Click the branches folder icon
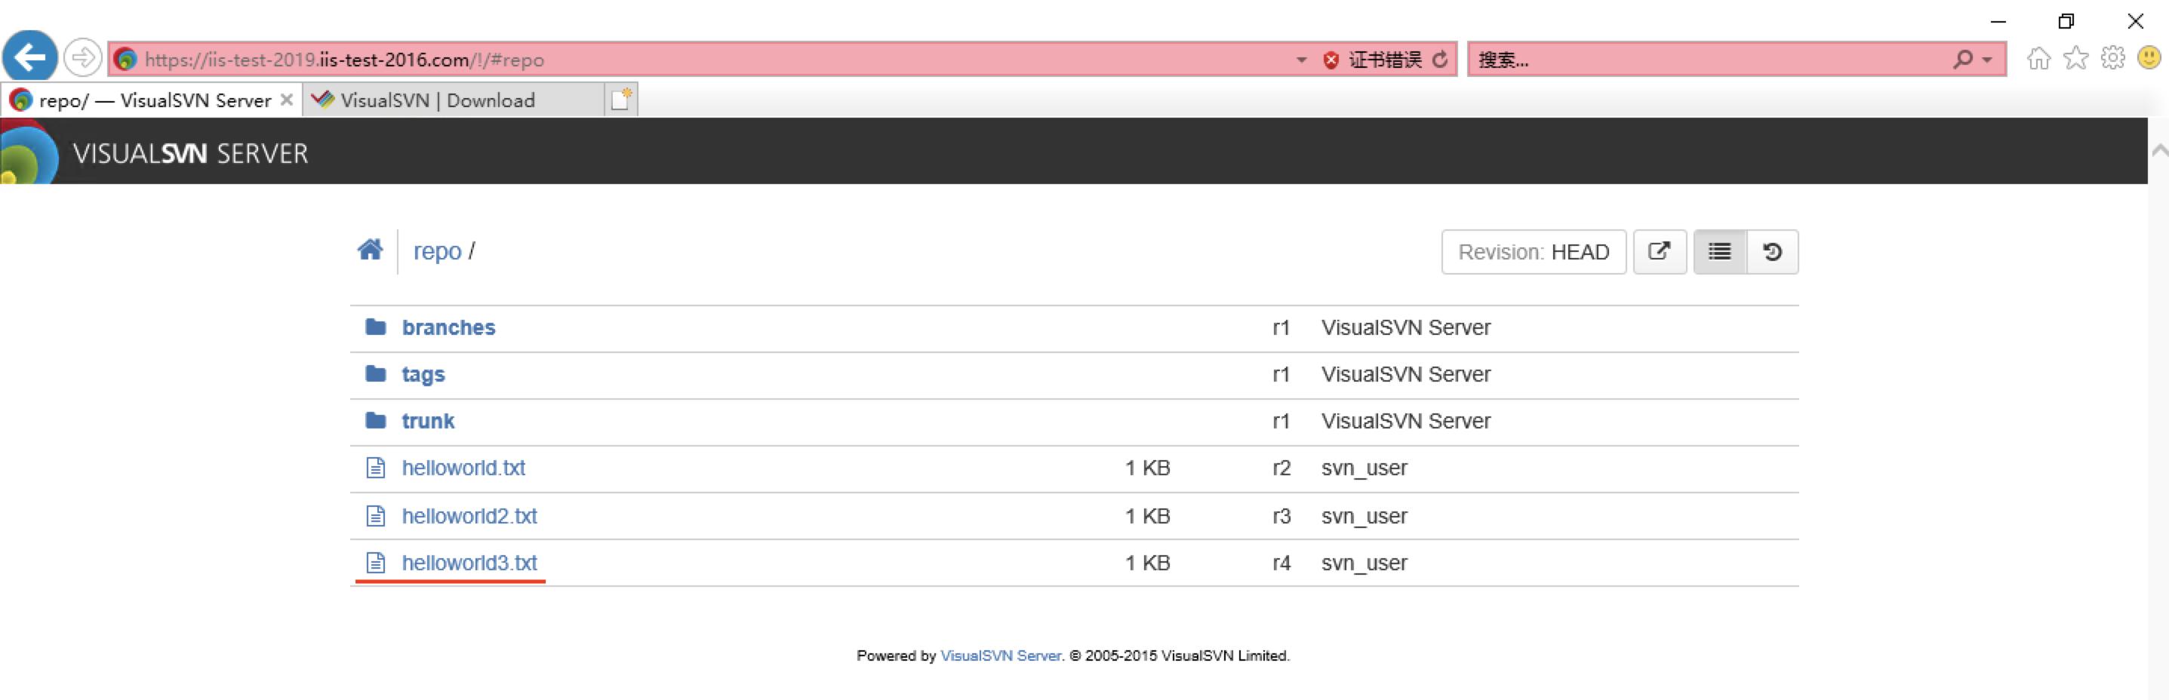 point(376,327)
